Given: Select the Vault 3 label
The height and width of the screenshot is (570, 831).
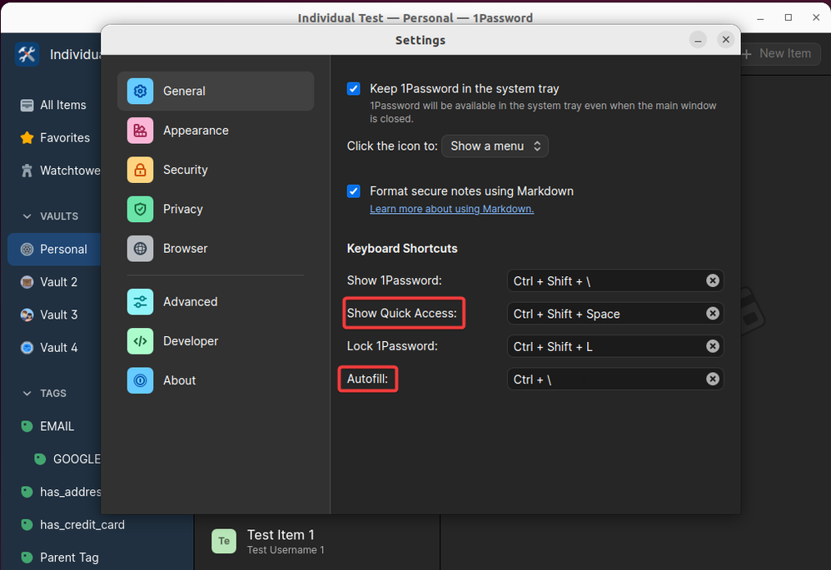Looking at the screenshot, I should point(59,315).
